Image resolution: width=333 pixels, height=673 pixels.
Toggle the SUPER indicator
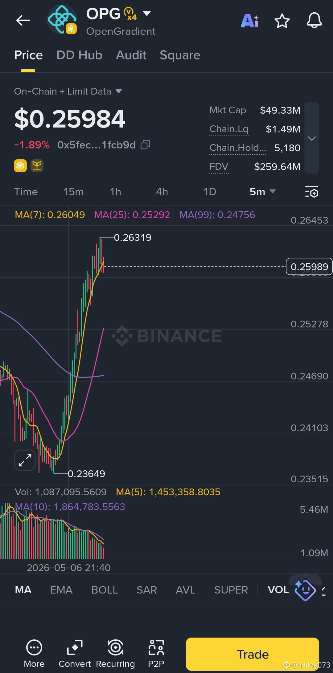pos(231,590)
